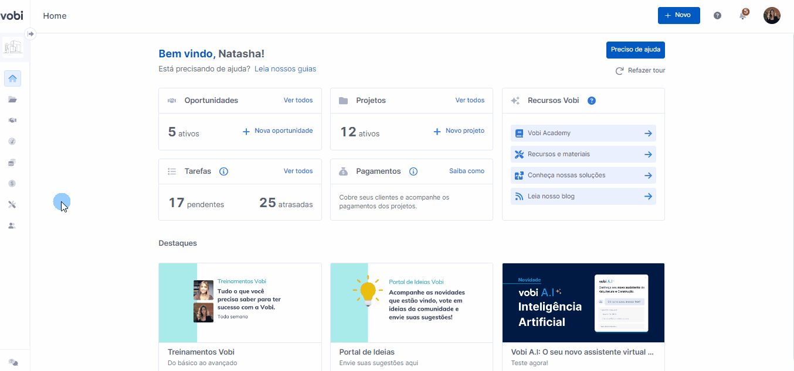
Task: Click the list icon in Tarefas header
Action: [172, 171]
